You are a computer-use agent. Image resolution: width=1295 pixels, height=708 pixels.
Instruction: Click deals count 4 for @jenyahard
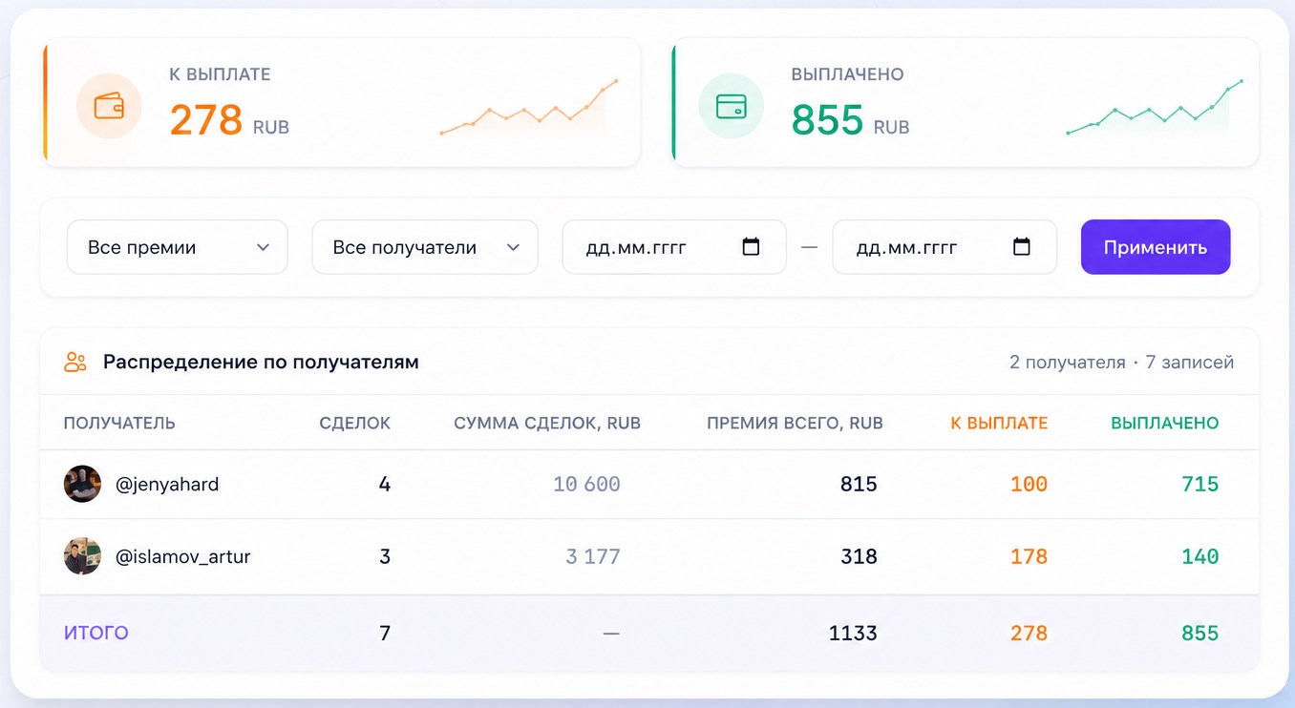pos(385,484)
